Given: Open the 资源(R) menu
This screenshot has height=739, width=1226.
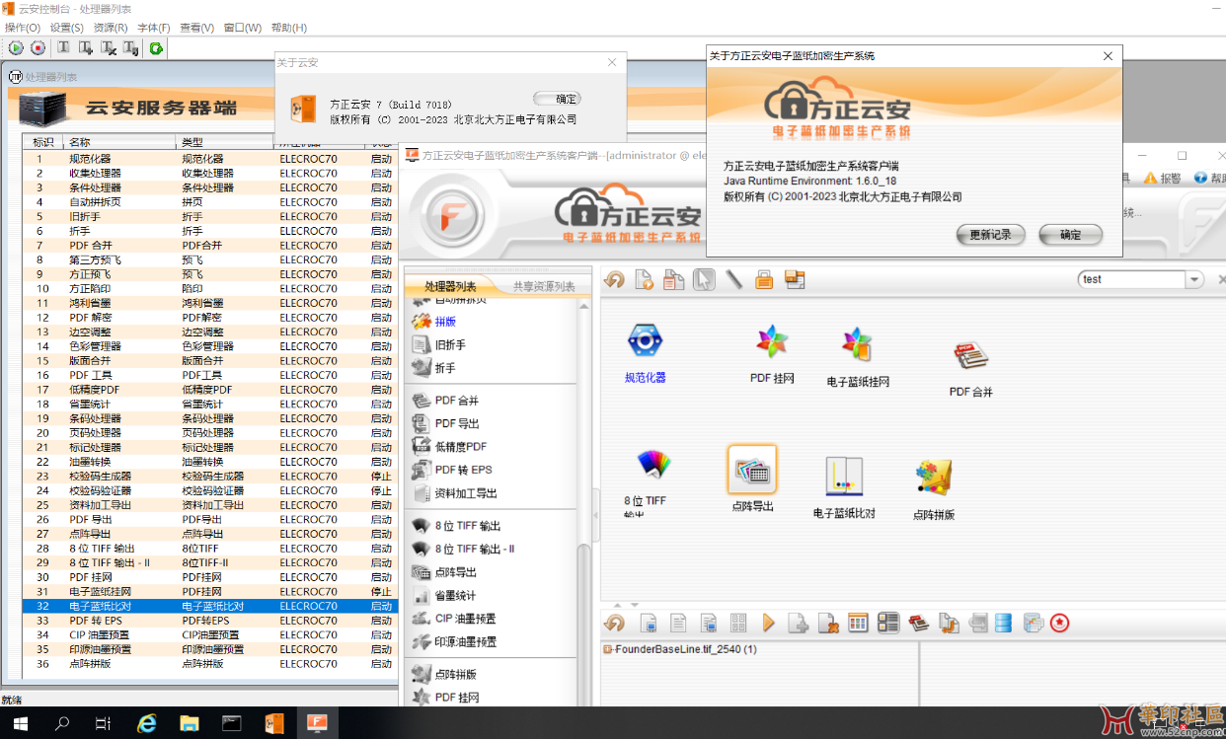Looking at the screenshot, I should (x=110, y=28).
